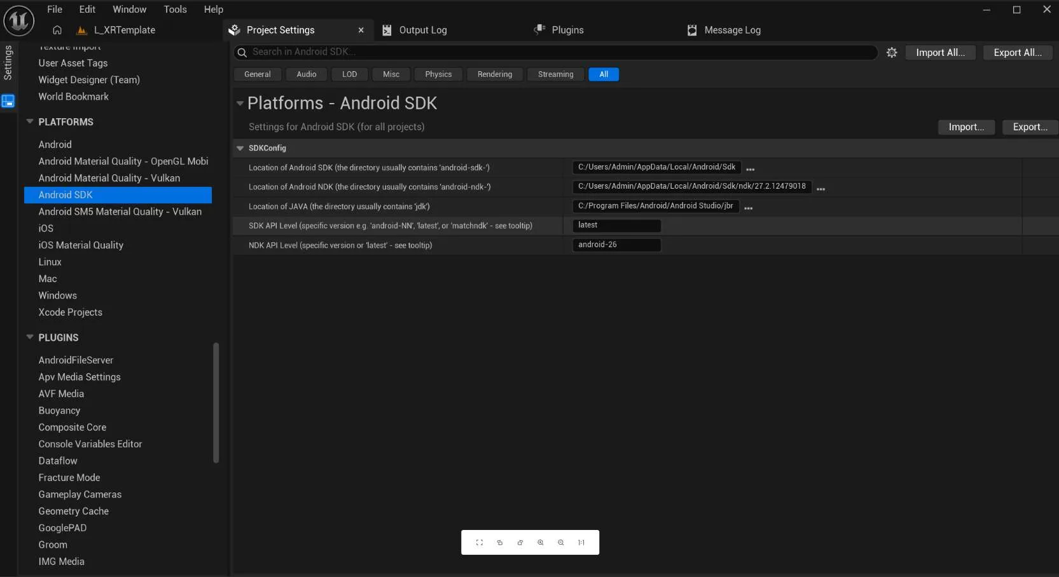
Task: Switch to the Output Log tab
Action: click(423, 30)
